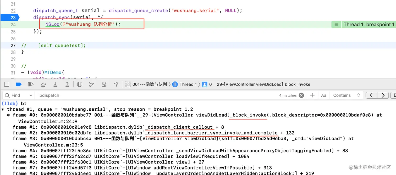Open Environment Overrides settings
Viewport: 396px width, 175px height.
[104, 84]
